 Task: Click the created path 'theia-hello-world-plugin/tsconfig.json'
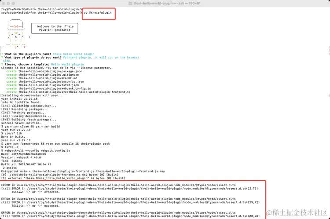click(51, 82)
